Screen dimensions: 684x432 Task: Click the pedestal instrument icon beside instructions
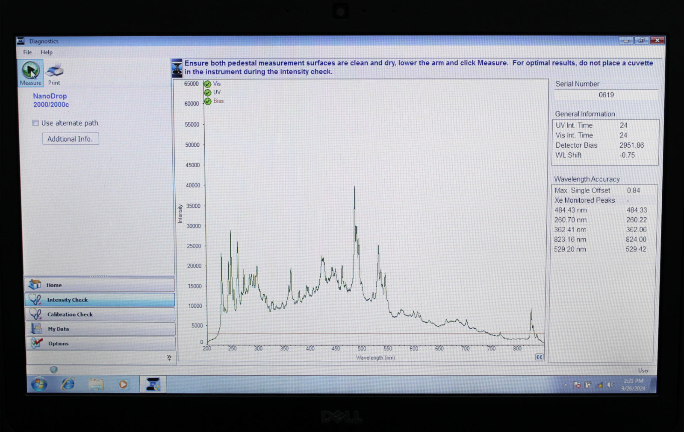pyautogui.click(x=177, y=68)
